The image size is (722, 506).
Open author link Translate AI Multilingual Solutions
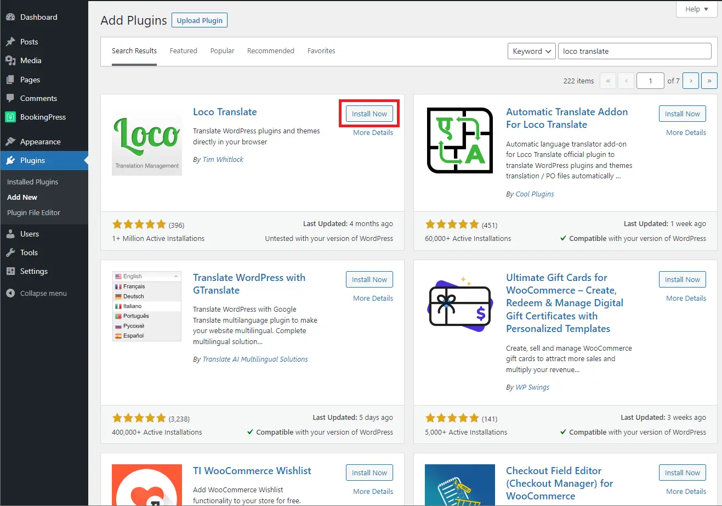coord(255,359)
